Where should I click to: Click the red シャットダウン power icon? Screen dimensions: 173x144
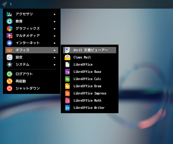pyautogui.click(x=10, y=88)
